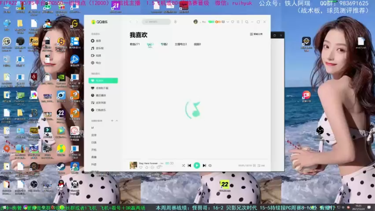Skip to previous track
This screenshot has width=375, height=211.
tap(189, 166)
